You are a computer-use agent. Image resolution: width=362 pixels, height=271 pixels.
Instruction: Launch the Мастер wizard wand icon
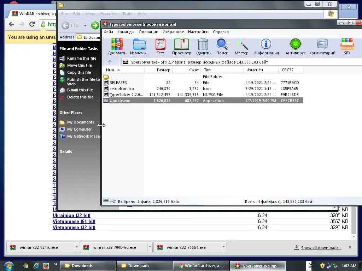[x=241, y=47]
